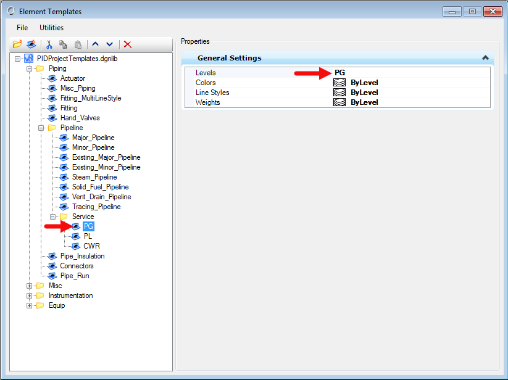Screen dimensions: 508x380
Task: Open the Utilities menu
Action: (51, 28)
